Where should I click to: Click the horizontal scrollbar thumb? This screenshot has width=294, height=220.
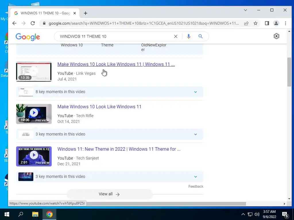[166, 204]
